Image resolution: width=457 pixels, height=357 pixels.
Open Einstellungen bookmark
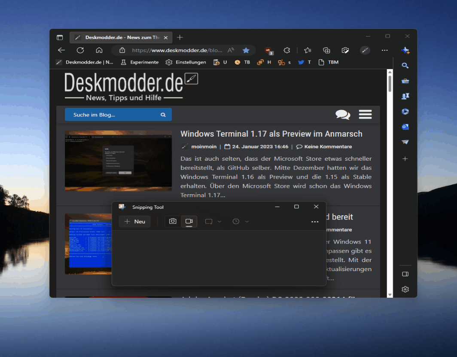pos(186,62)
